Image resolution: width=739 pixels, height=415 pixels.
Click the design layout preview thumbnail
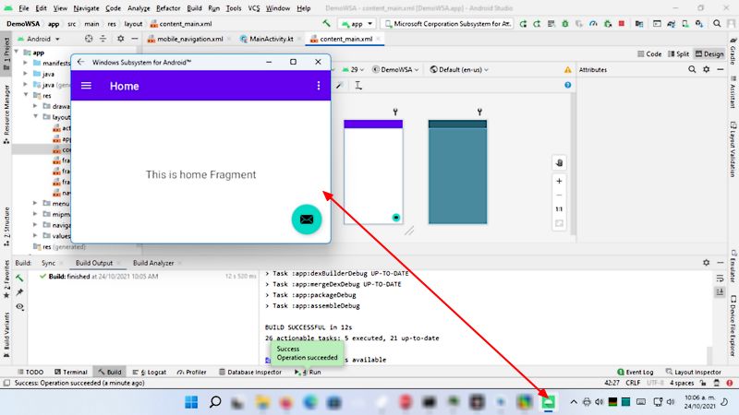373,172
